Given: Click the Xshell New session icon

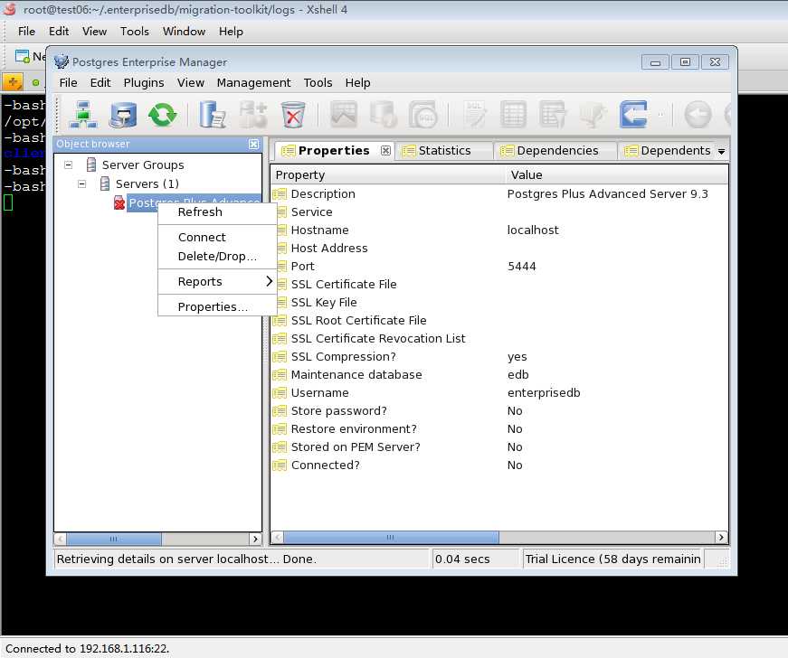Looking at the screenshot, I should coord(22,56).
